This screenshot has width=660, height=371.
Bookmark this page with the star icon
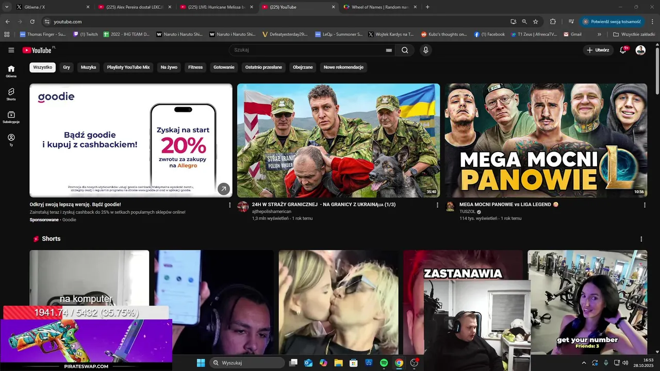(536, 22)
